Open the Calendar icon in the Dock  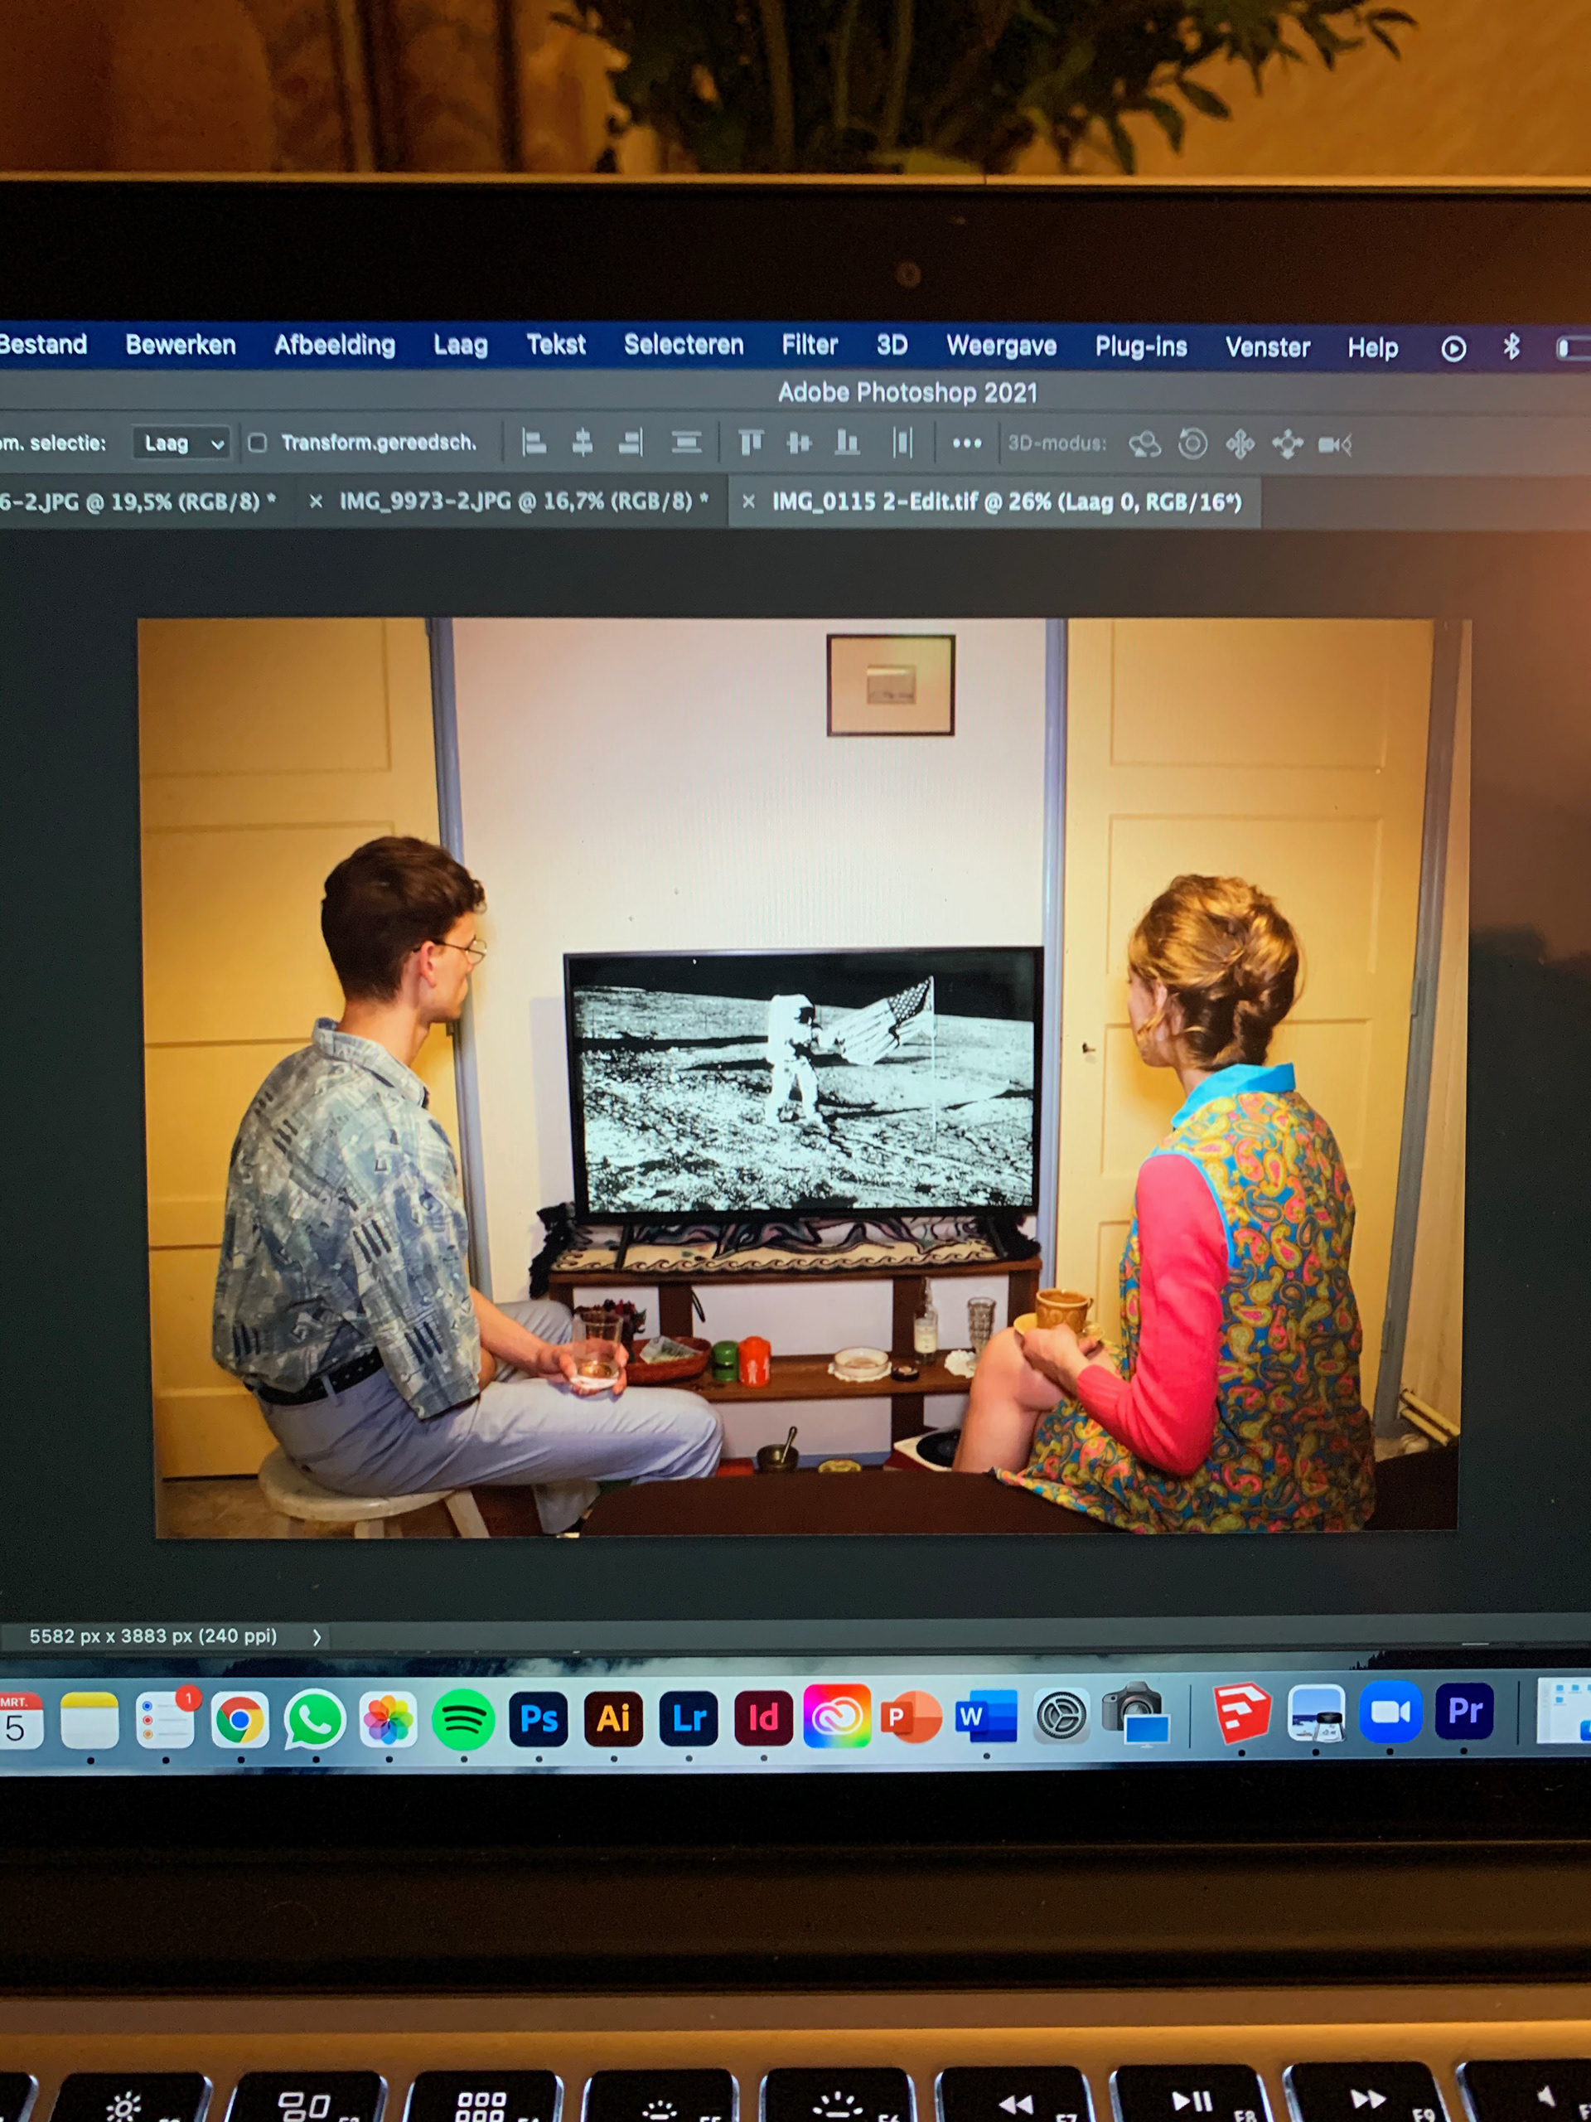[x=19, y=1722]
